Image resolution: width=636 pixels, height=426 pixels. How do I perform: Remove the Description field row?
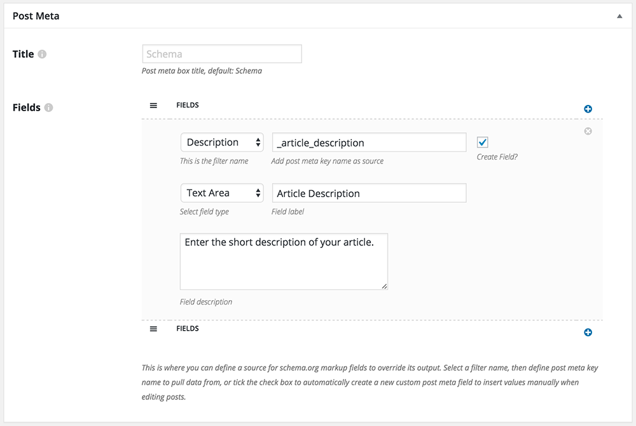[x=588, y=131]
